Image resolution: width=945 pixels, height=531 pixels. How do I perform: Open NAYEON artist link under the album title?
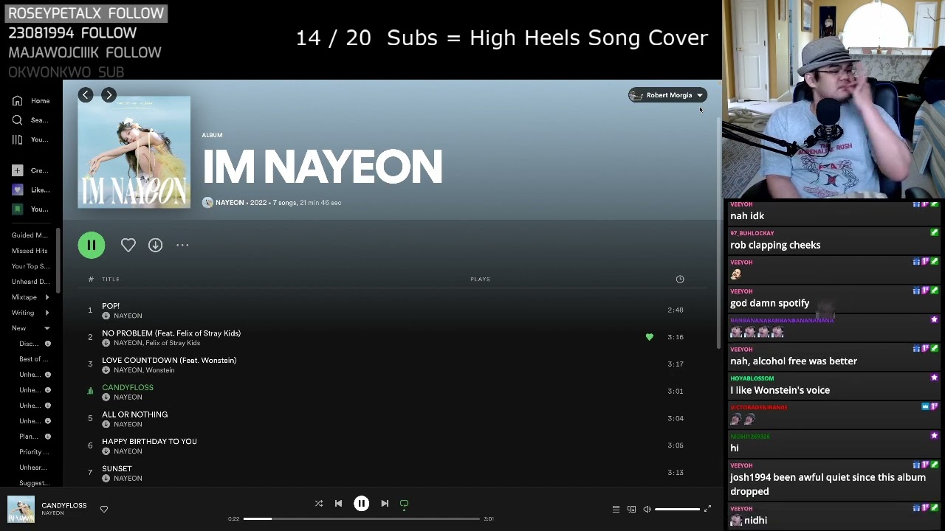click(229, 203)
